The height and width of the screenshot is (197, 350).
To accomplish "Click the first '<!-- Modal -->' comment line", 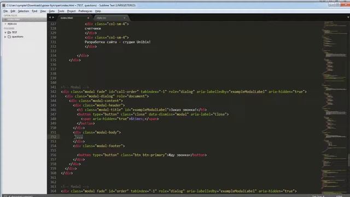I will pos(75,87).
